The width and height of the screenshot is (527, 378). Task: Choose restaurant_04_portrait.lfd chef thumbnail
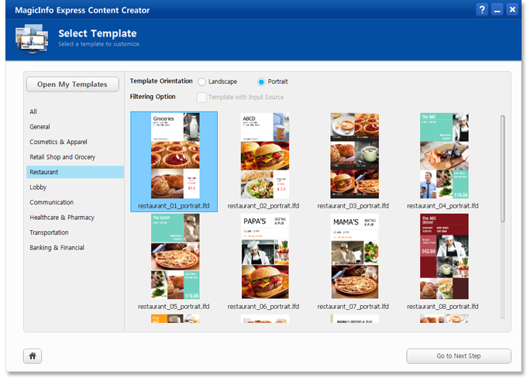click(x=444, y=156)
